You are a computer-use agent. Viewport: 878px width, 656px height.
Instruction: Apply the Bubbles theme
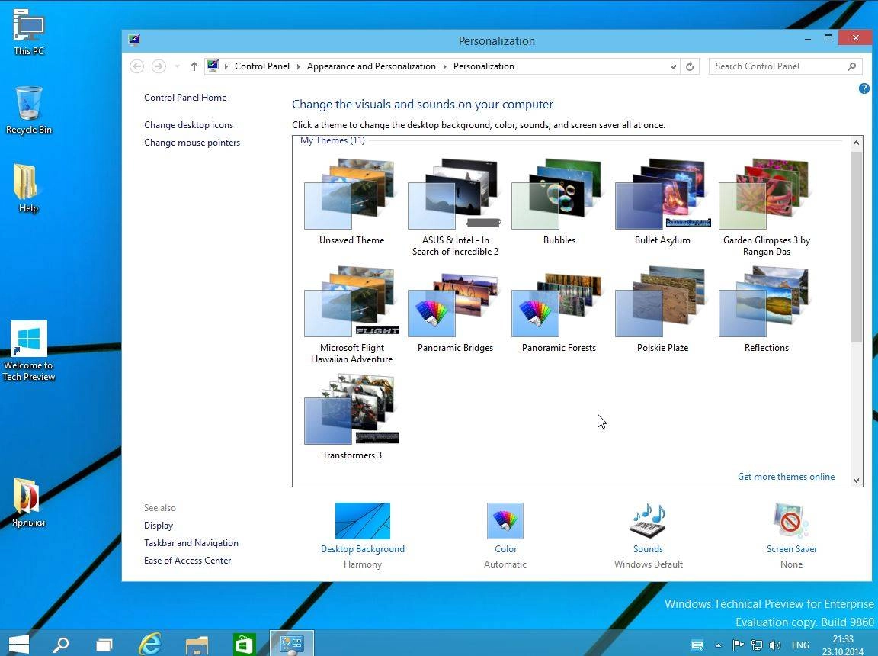coord(559,201)
